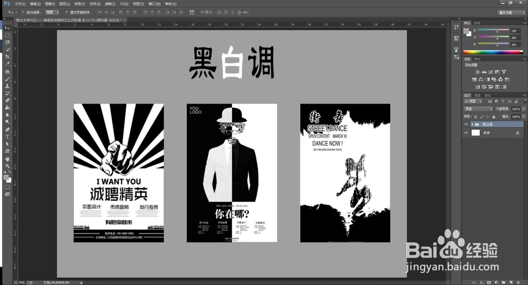The width and height of the screenshot is (528, 285).
Task: Select the Move tool in the toolbox
Action: (7, 28)
